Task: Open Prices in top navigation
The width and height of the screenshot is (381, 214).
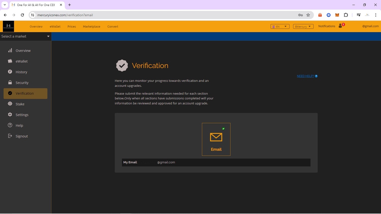Action: (x=72, y=26)
